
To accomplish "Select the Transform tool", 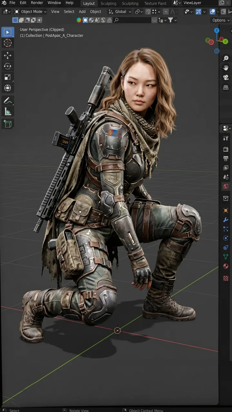I will [x=7, y=88].
